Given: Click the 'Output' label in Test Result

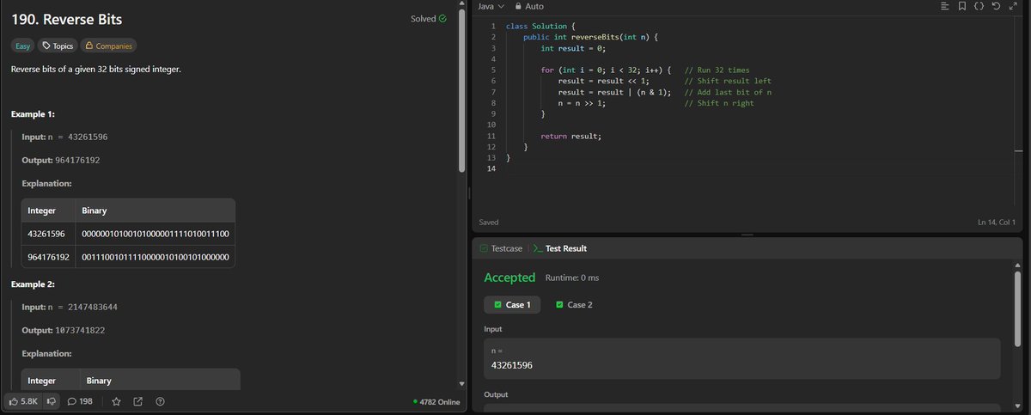Looking at the screenshot, I should [x=496, y=394].
